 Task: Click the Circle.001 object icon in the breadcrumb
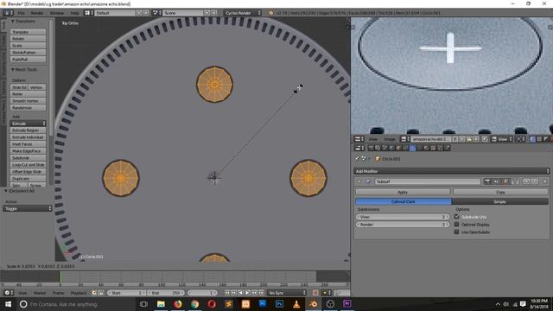point(378,159)
